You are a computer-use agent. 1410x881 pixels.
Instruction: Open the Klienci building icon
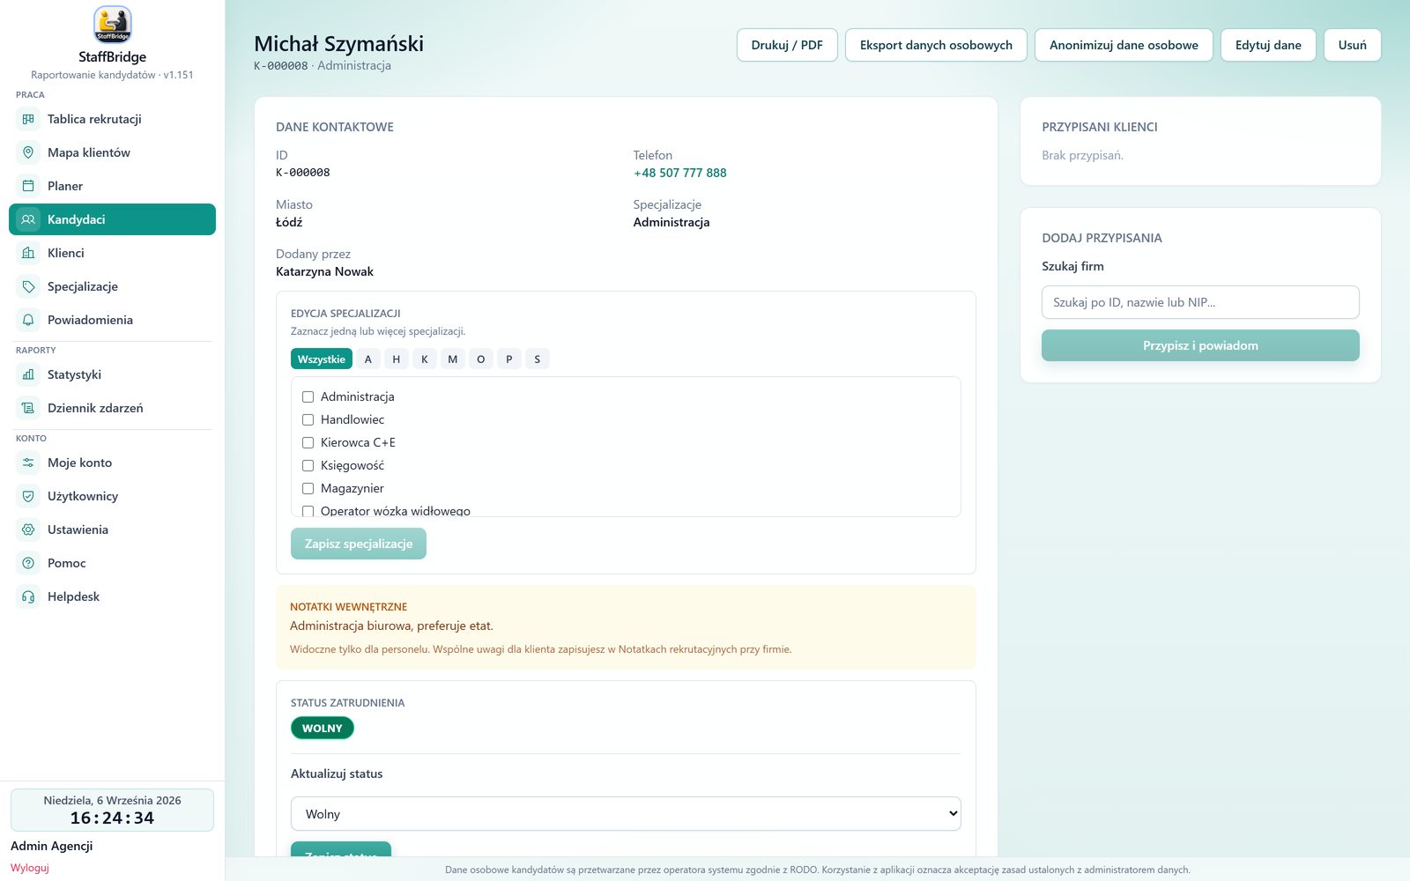28,253
